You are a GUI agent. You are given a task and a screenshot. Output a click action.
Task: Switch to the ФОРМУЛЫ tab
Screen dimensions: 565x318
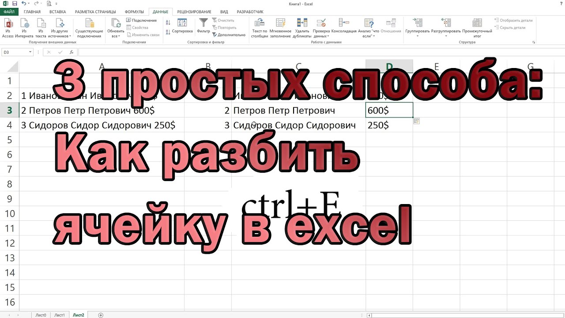134,11
